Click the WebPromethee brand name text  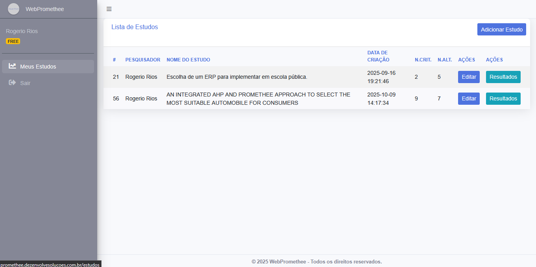click(44, 9)
